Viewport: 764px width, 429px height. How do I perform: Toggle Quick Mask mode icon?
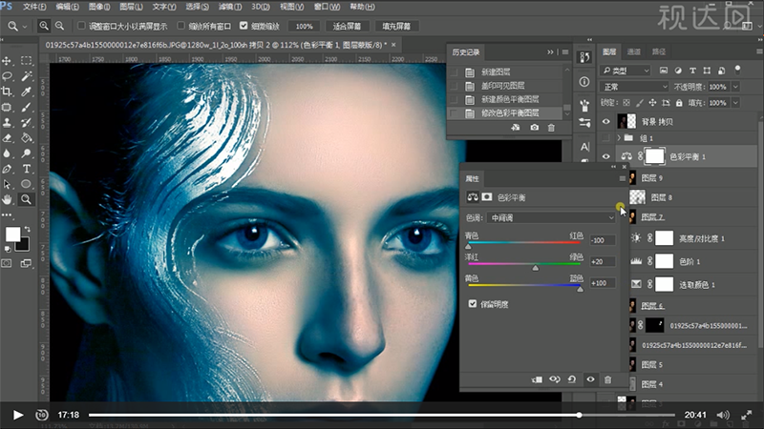pyautogui.click(x=7, y=263)
